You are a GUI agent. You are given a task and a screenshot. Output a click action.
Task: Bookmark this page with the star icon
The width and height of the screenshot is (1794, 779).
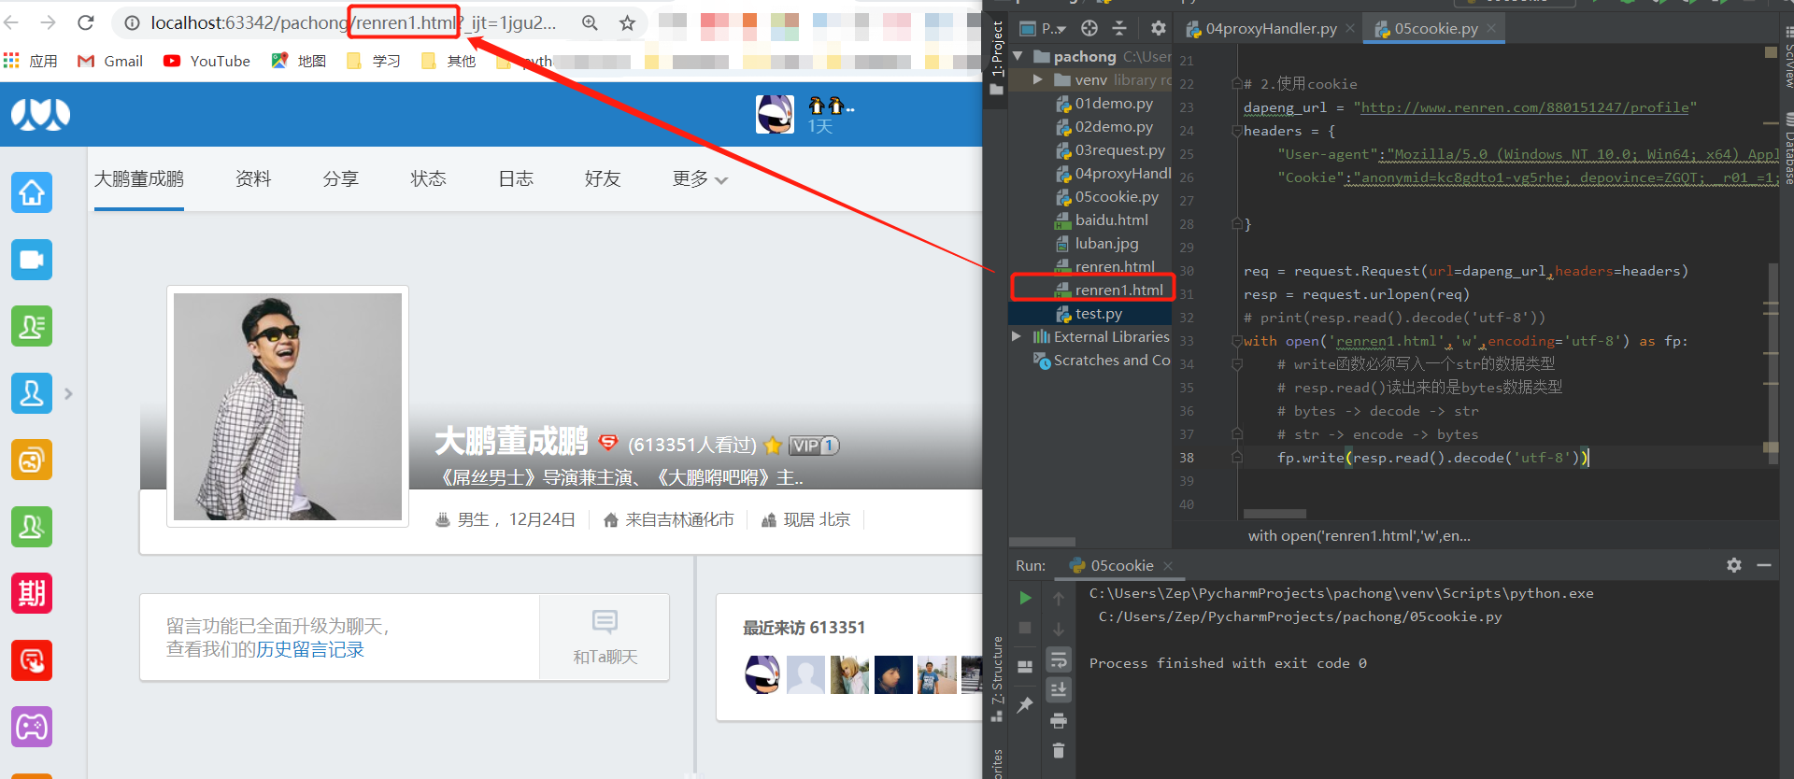point(627,22)
